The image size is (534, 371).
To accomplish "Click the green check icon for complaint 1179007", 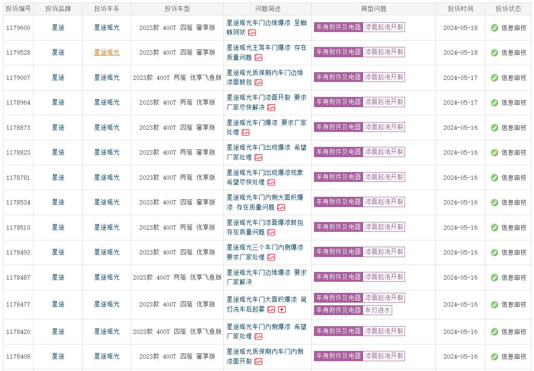I will click(x=494, y=78).
